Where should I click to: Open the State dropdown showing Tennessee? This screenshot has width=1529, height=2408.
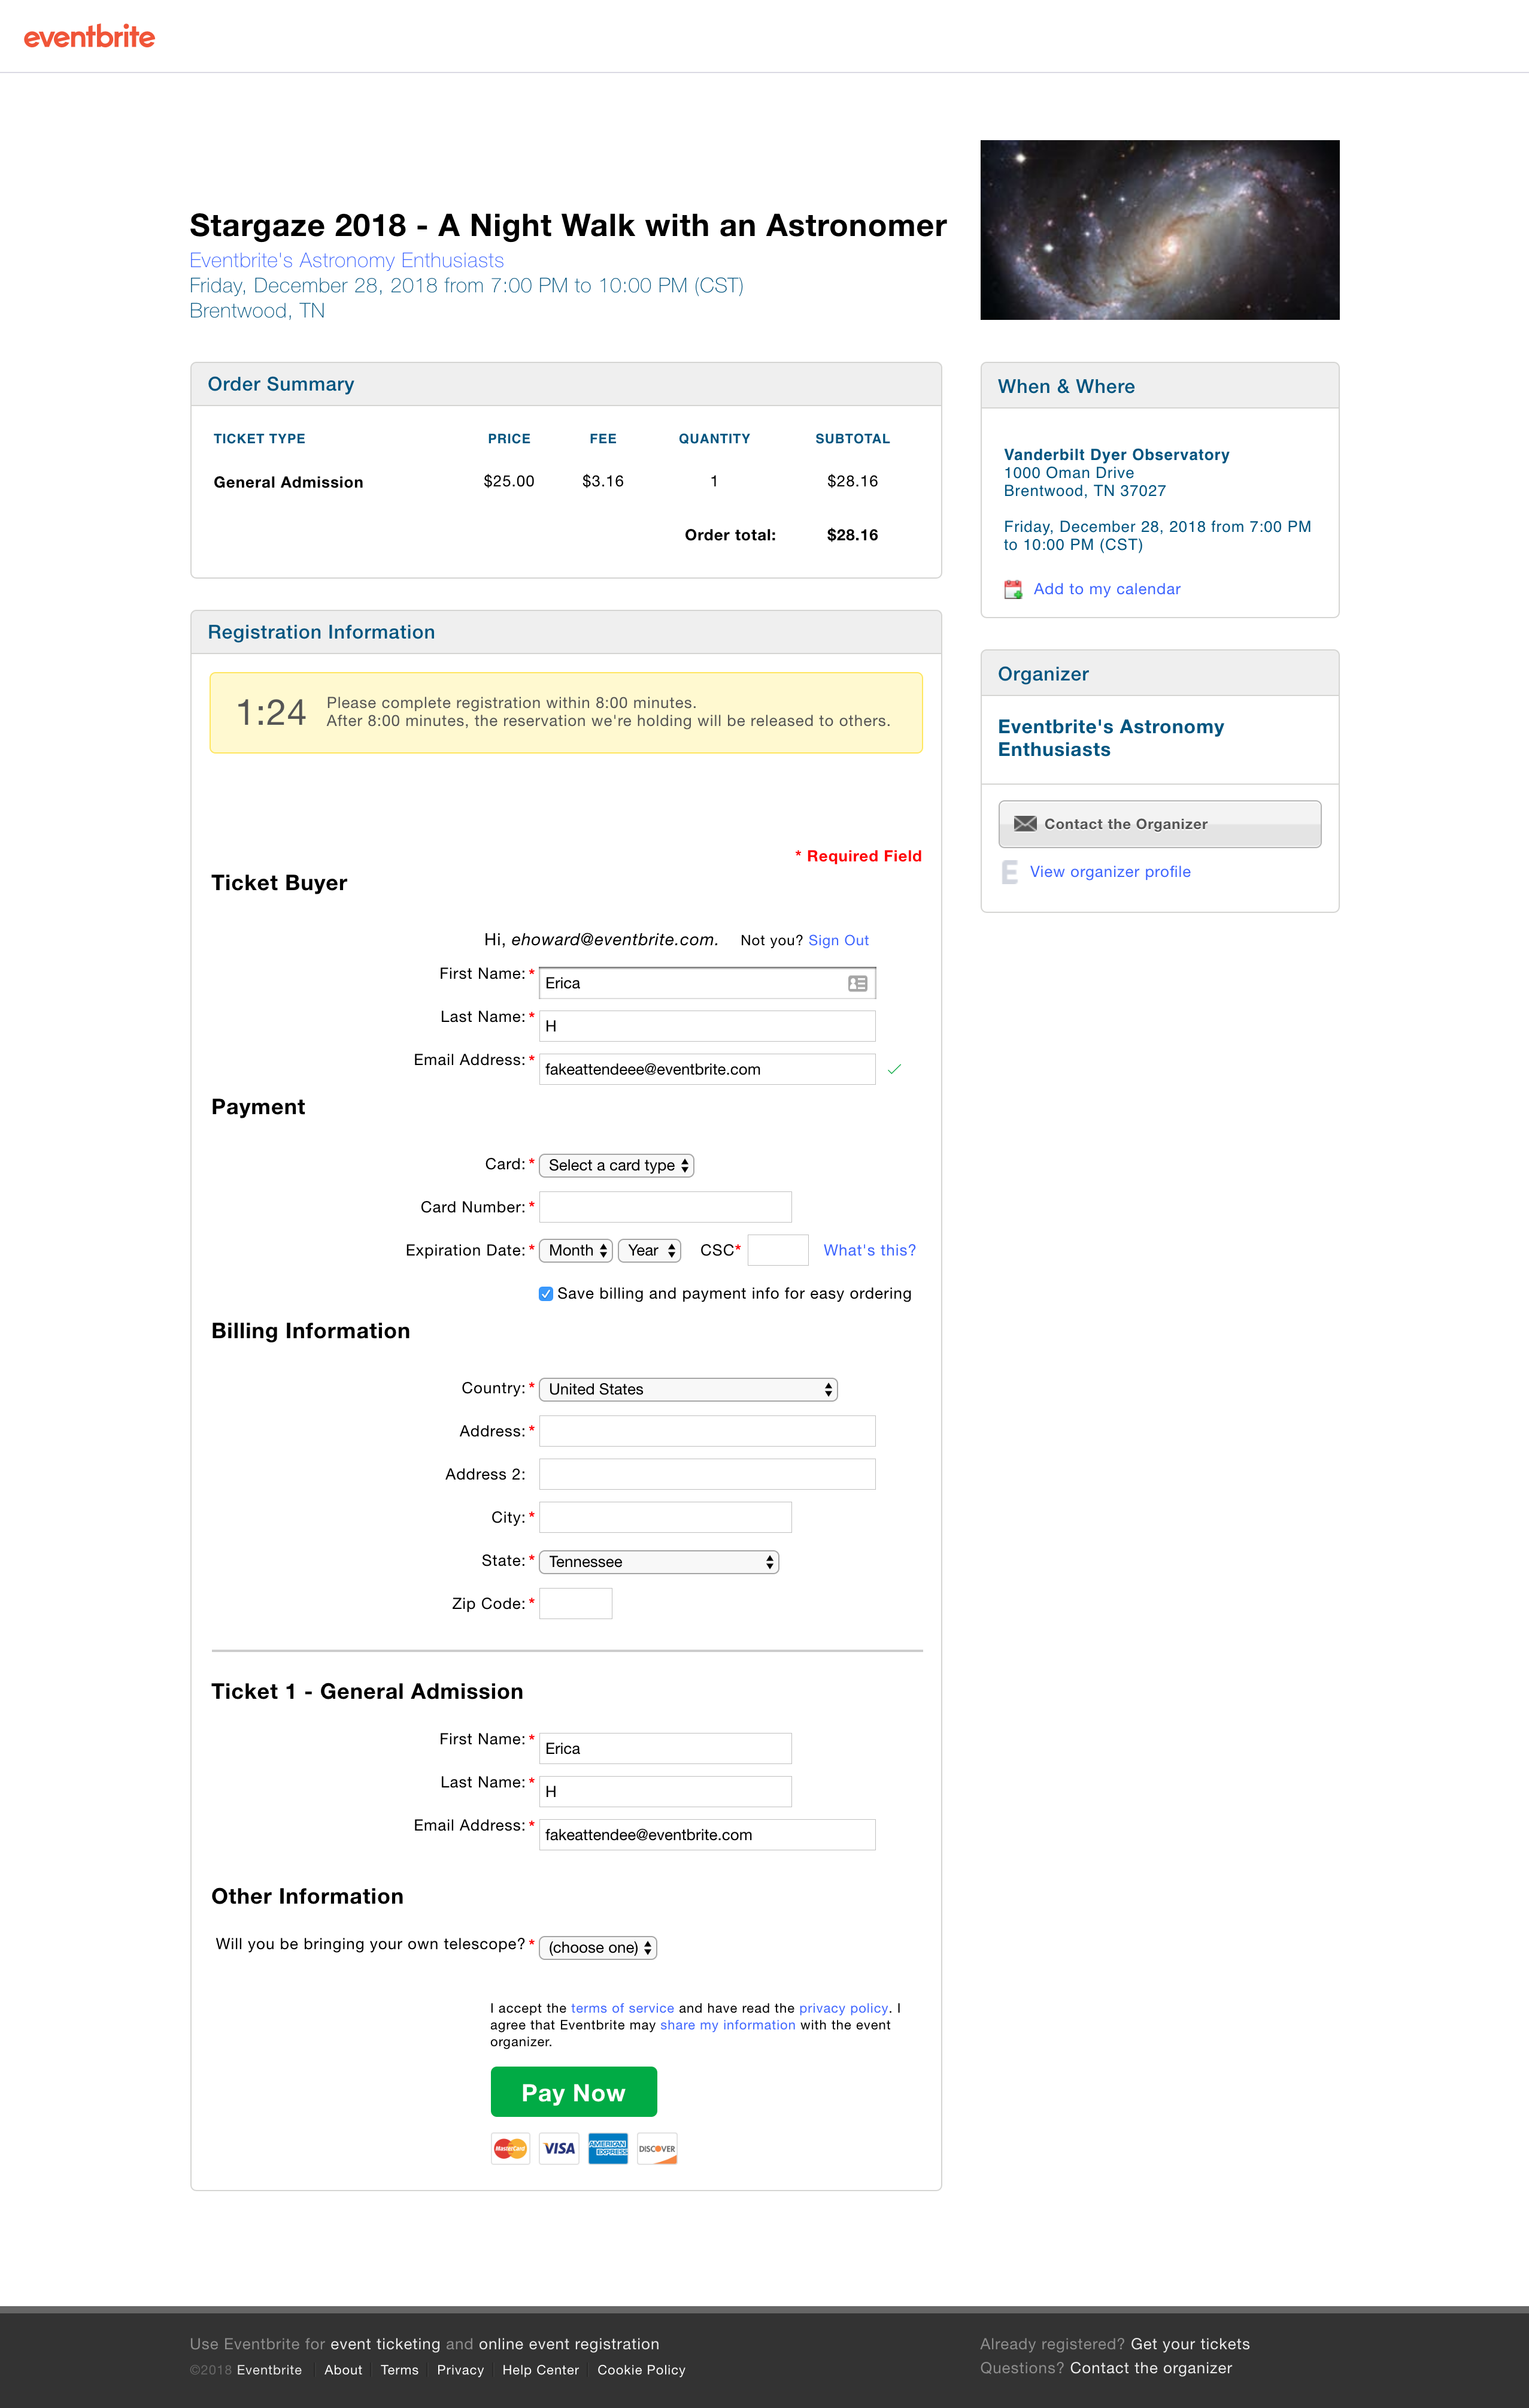pos(659,1562)
